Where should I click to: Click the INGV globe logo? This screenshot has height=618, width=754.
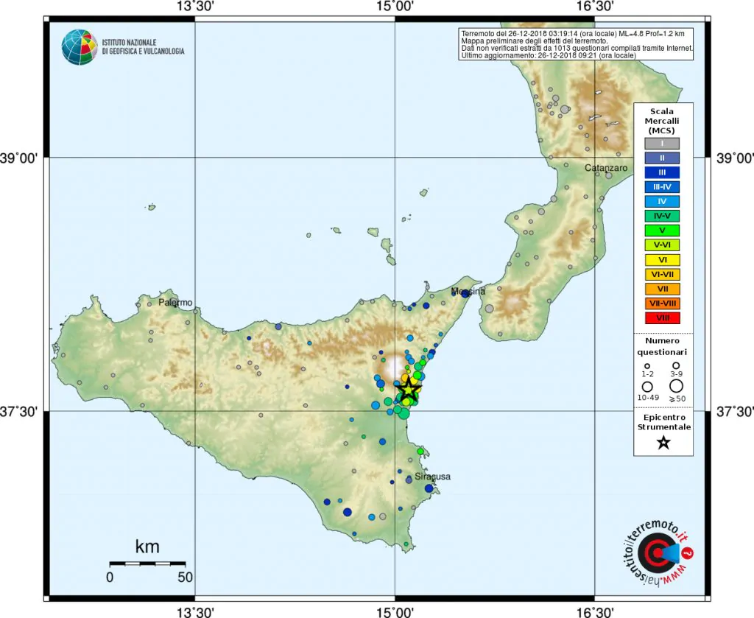tap(79, 46)
